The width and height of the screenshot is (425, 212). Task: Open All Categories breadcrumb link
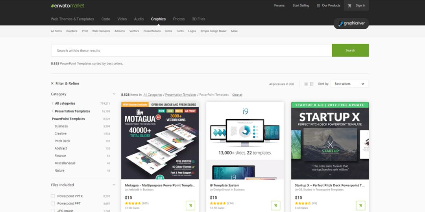click(x=153, y=95)
